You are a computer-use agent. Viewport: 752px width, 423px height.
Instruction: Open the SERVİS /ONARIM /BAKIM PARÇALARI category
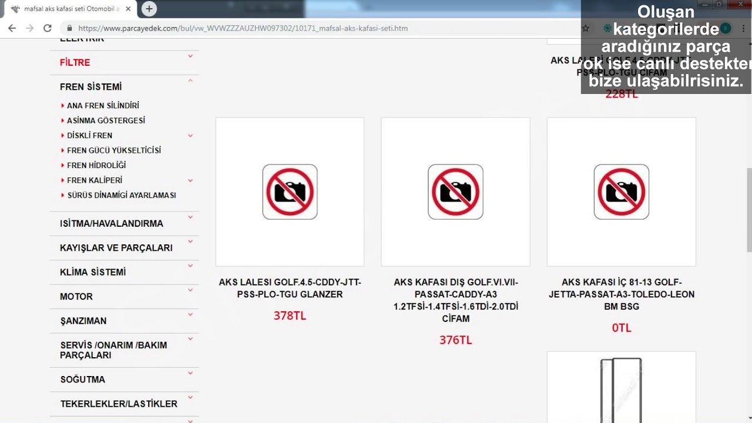click(113, 350)
